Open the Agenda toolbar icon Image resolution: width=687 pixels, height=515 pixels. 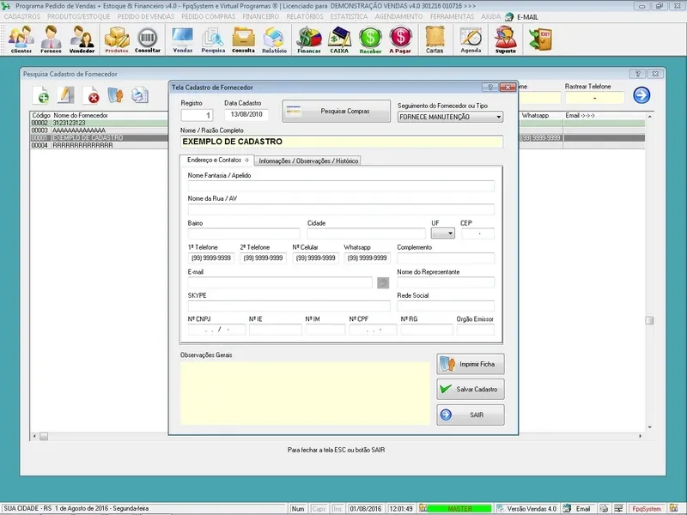471,39
